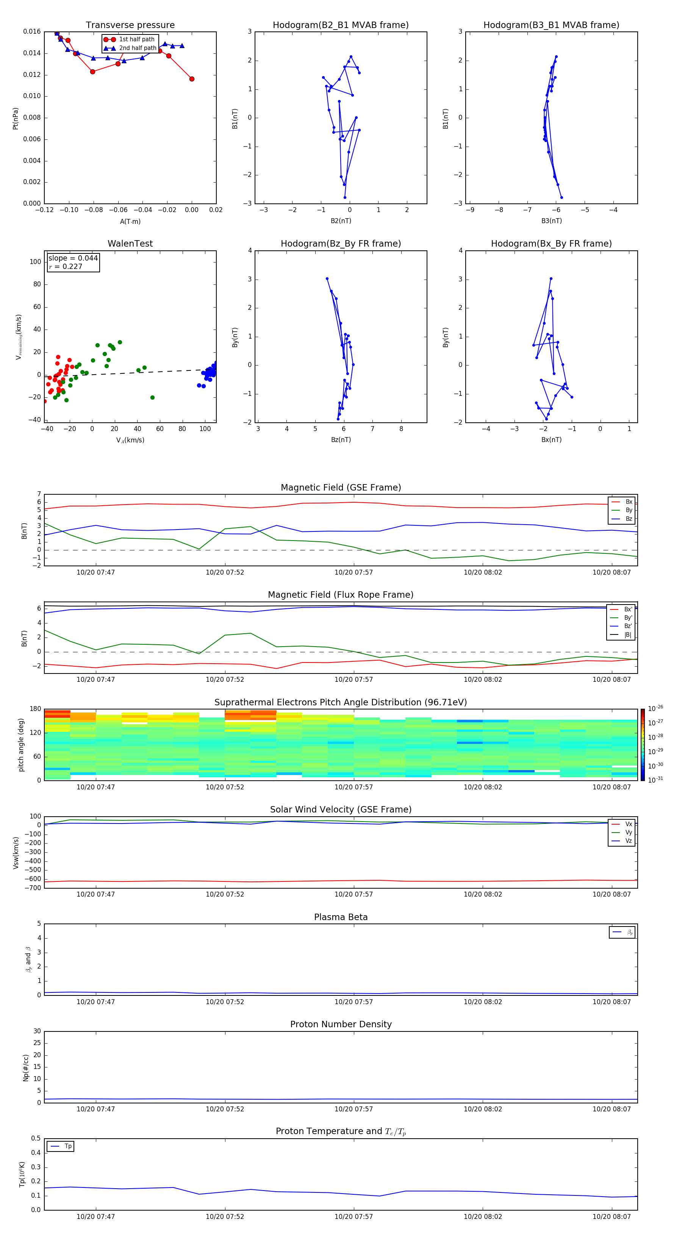The height and width of the screenshot is (1250, 682).
Task: Click the 'Tp' legend entry
Action: 68,1146
